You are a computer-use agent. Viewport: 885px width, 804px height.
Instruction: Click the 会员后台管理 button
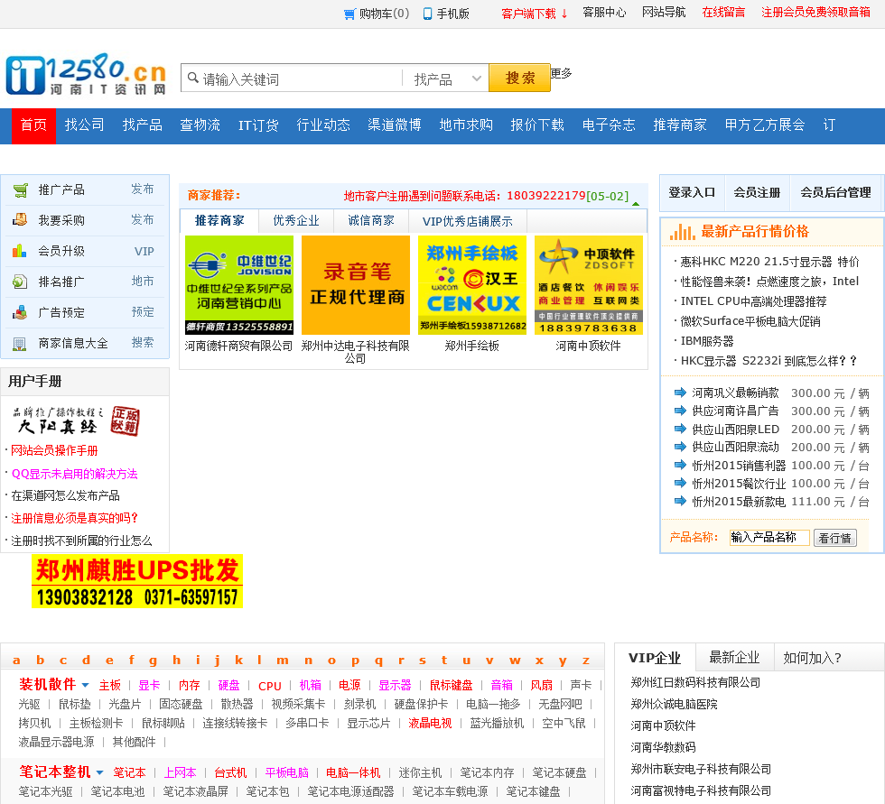[x=835, y=193]
